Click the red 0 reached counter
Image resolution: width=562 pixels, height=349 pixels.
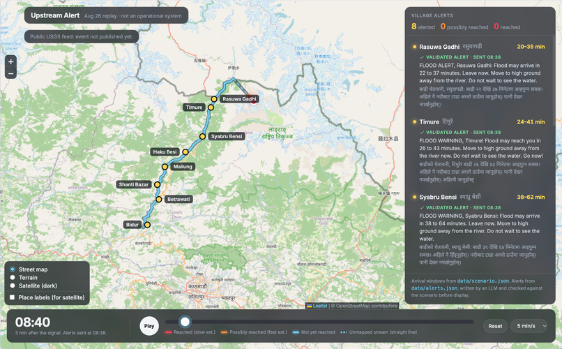[507, 27]
